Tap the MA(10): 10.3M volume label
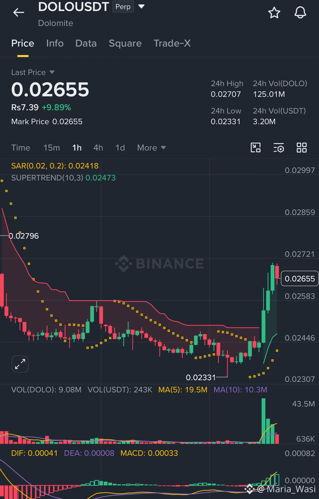Image resolution: width=319 pixels, height=499 pixels. point(240,390)
